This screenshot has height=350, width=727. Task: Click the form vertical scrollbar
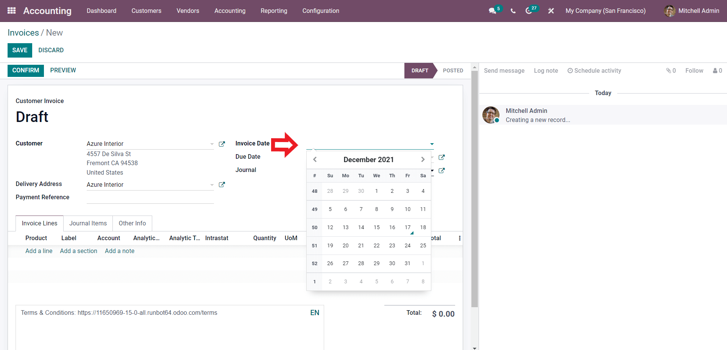474,189
